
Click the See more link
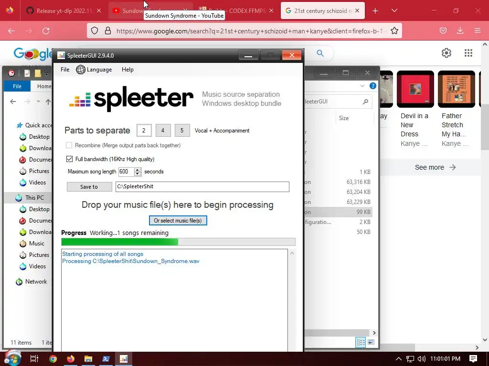click(x=435, y=167)
